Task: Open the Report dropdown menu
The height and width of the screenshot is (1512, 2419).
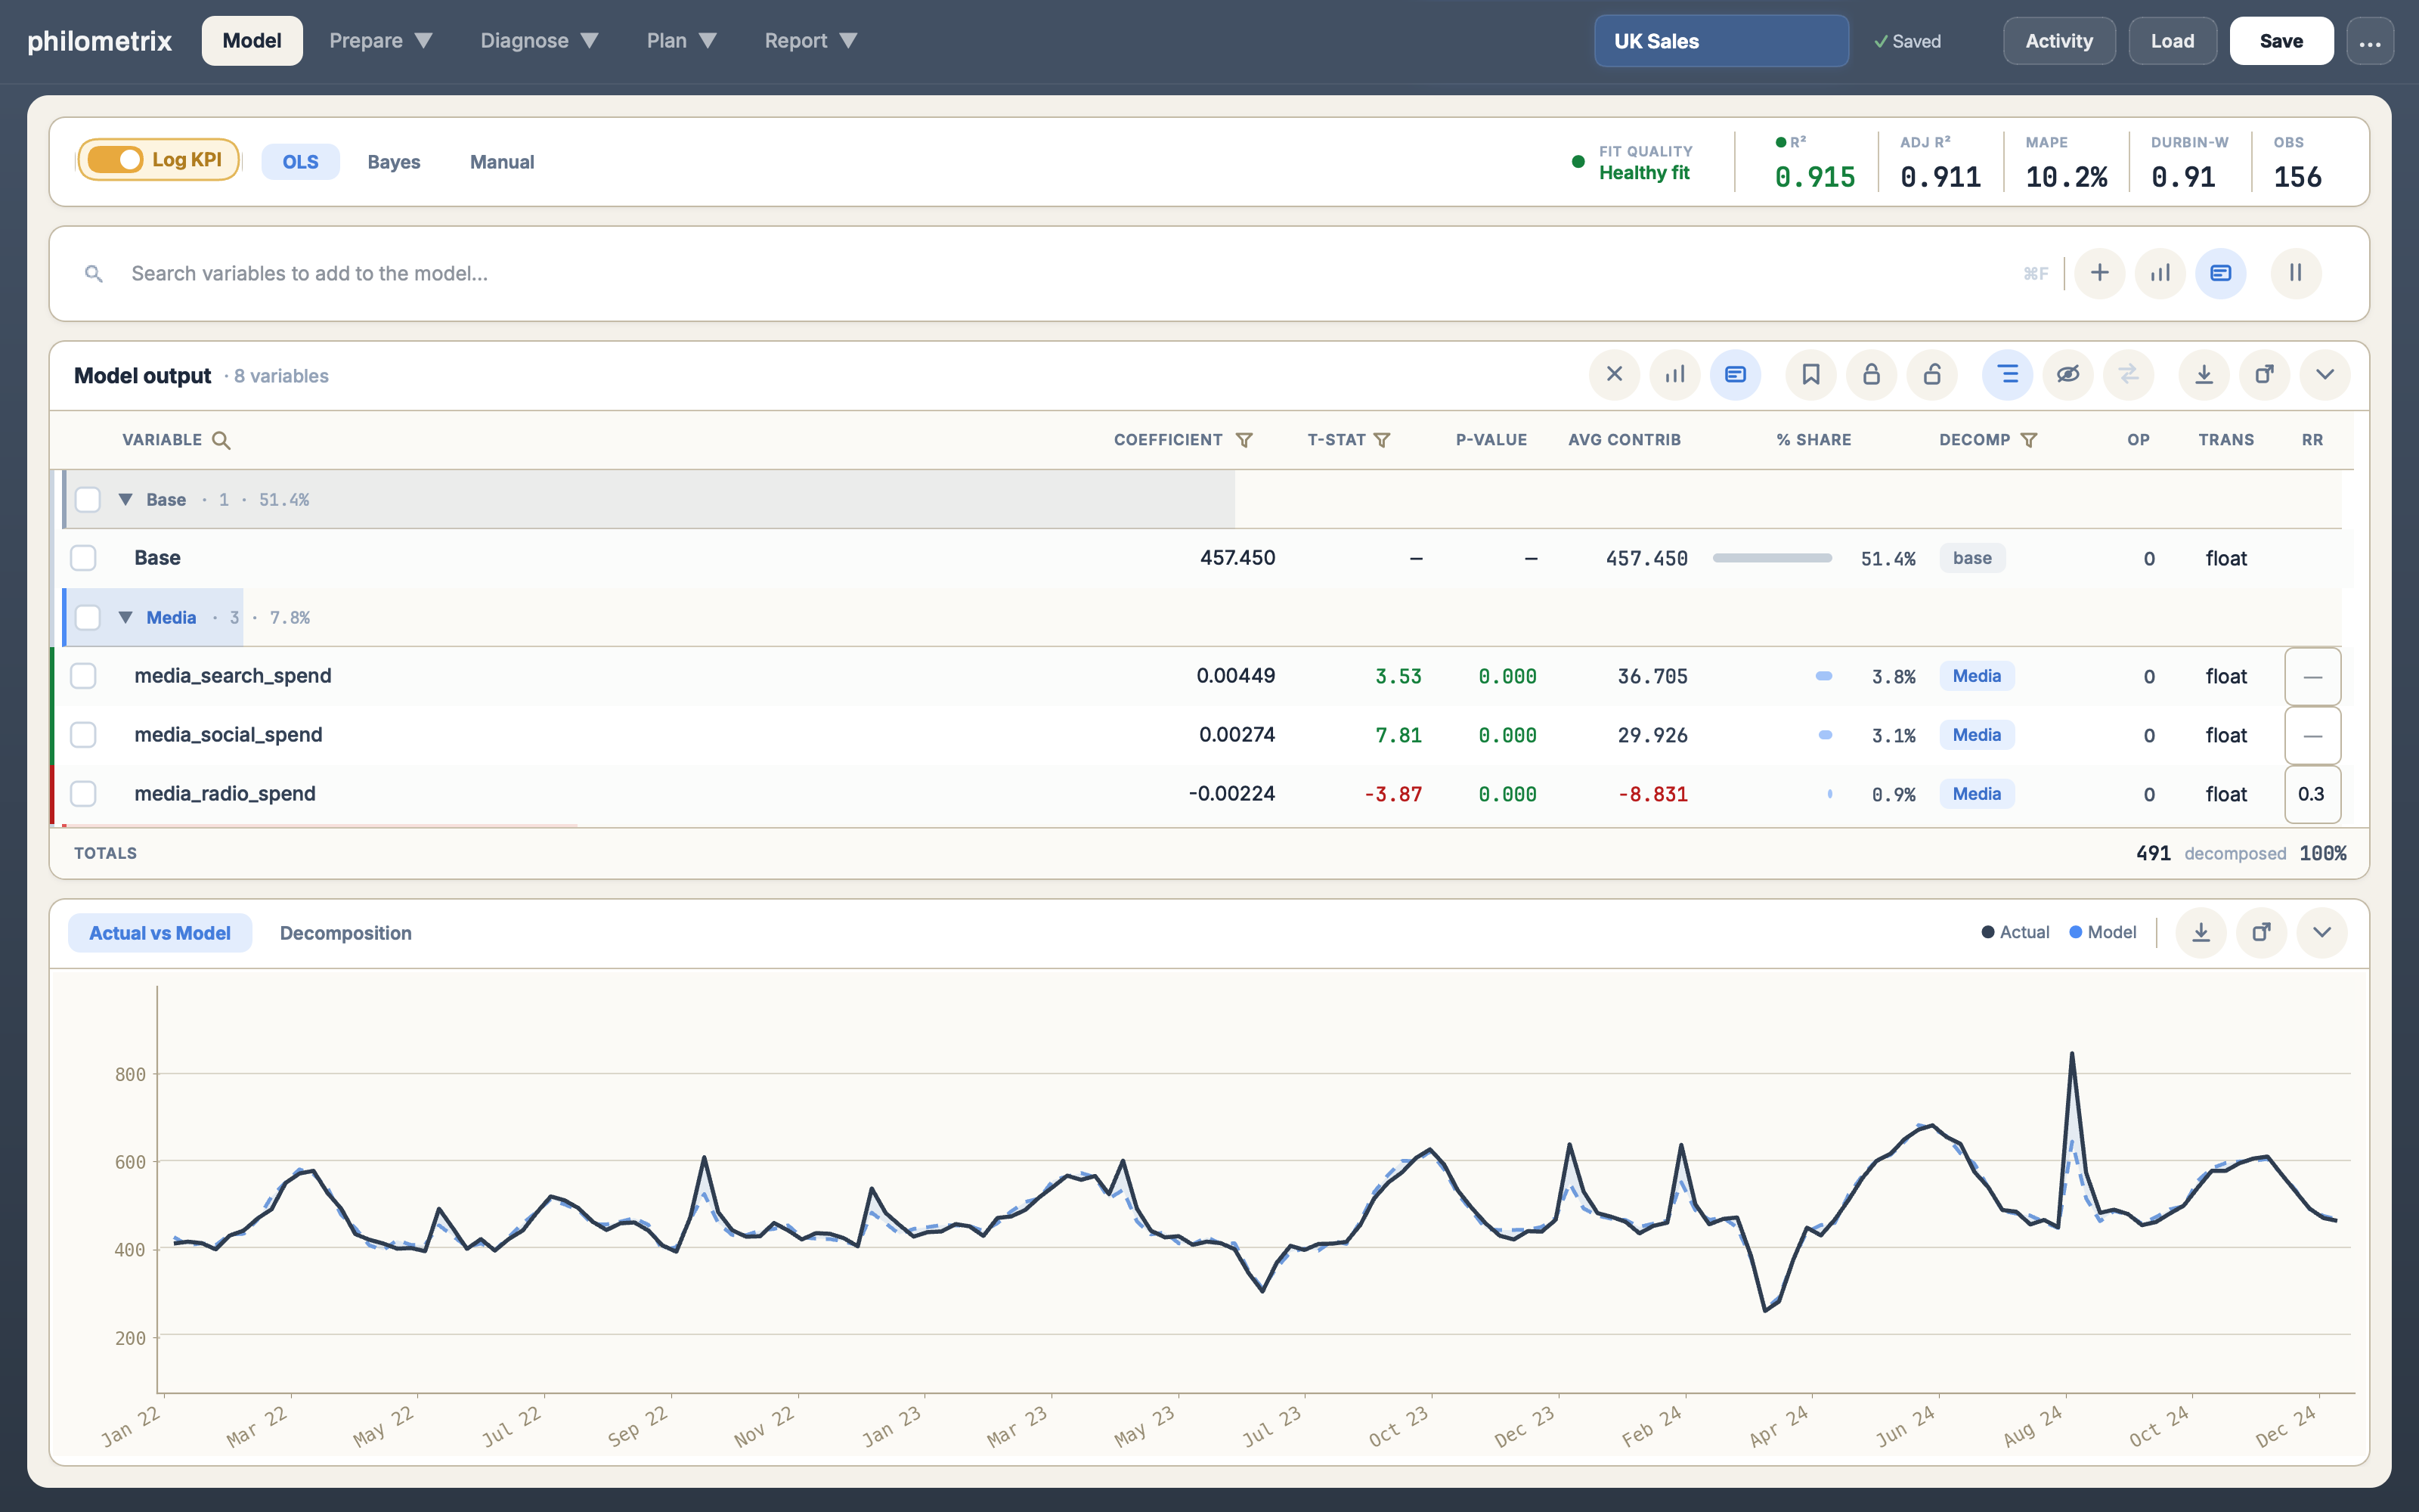Action: pyautogui.click(x=810, y=41)
